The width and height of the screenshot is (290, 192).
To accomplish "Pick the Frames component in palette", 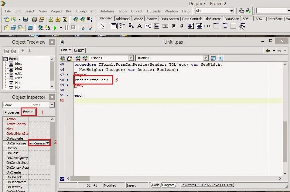I will coord(114,26).
